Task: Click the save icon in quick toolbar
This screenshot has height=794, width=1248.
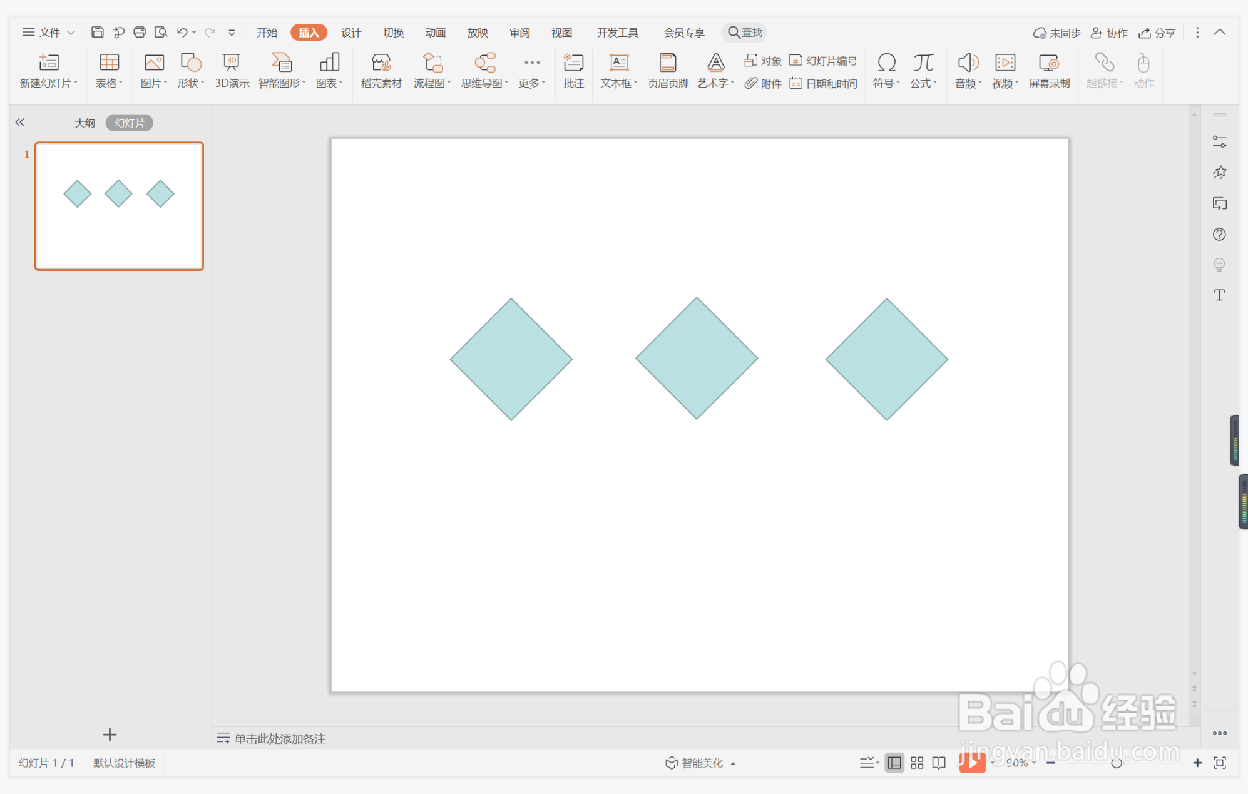Action: click(x=97, y=32)
